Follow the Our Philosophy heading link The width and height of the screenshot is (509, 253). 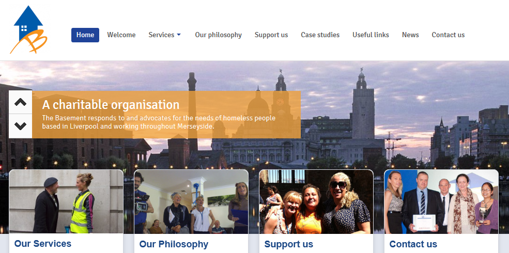point(174,244)
